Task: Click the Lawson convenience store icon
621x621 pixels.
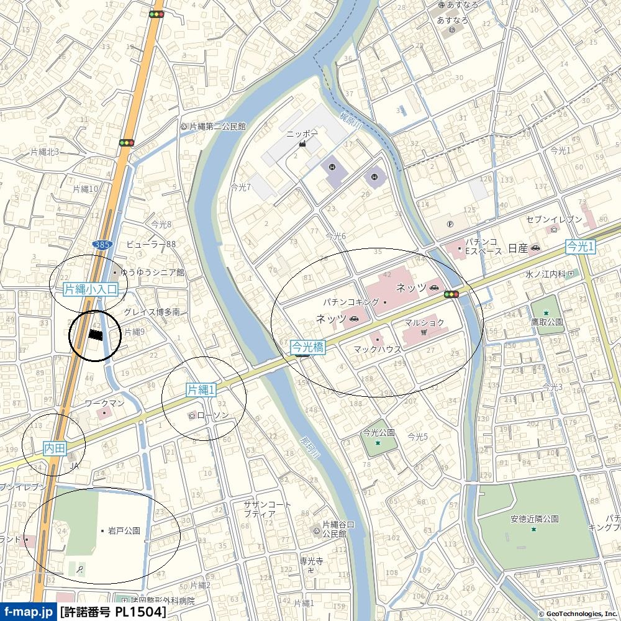Action: (x=193, y=415)
